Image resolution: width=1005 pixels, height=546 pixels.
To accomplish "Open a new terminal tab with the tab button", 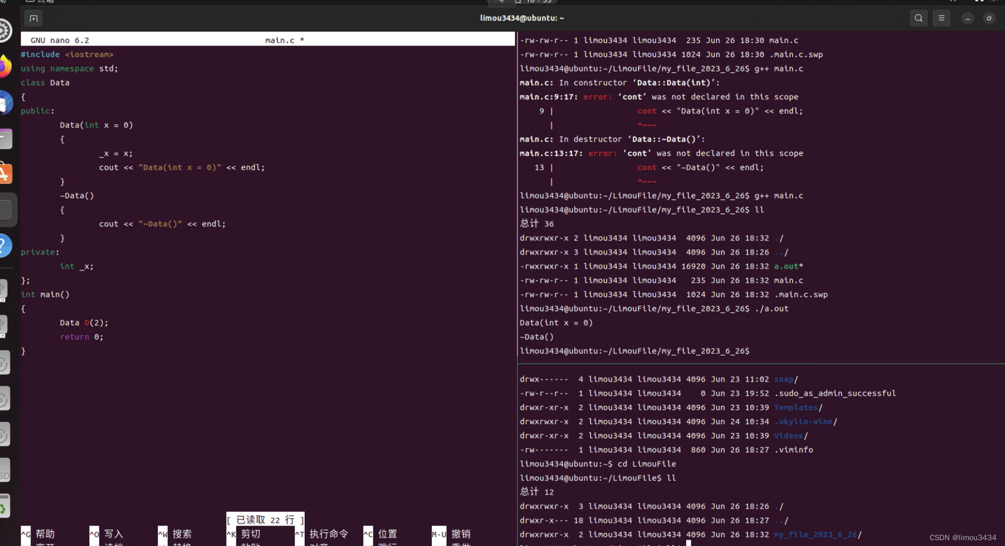I will click(x=34, y=18).
